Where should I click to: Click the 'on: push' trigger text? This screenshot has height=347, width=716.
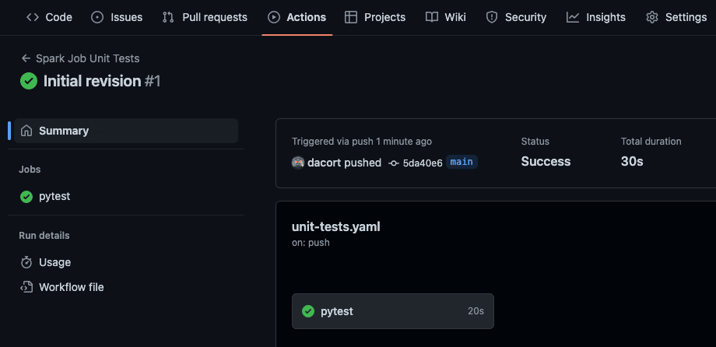point(311,243)
